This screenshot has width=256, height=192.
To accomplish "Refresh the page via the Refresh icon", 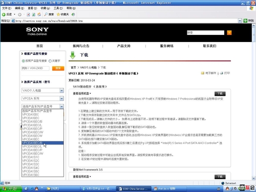I will [34, 14].
